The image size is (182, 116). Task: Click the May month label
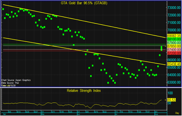(x=43, y=114)
